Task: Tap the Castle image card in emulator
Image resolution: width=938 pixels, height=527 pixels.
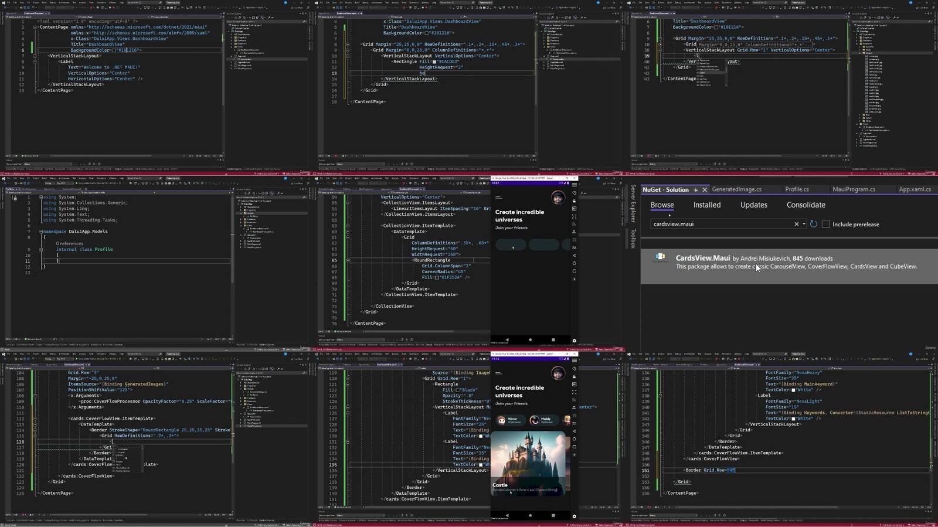Action: pos(528,463)
